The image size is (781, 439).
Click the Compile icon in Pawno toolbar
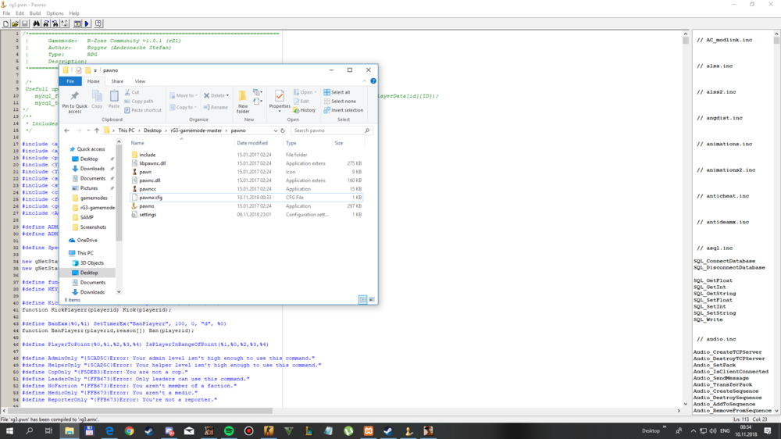[77, 23]
